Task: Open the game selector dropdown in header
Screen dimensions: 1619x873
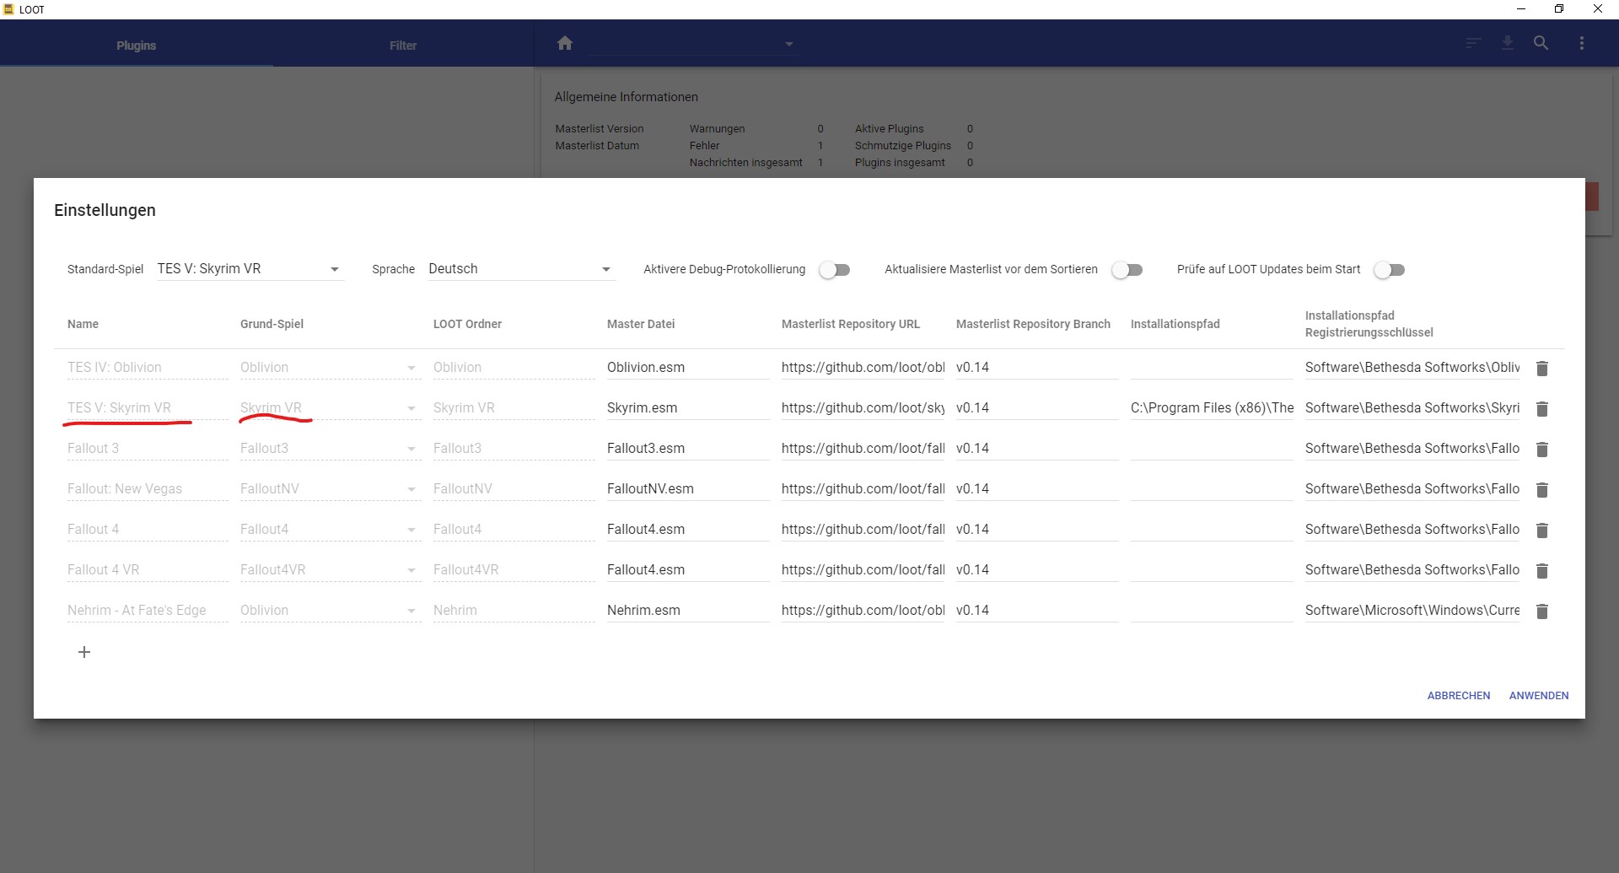Action: 693,44
